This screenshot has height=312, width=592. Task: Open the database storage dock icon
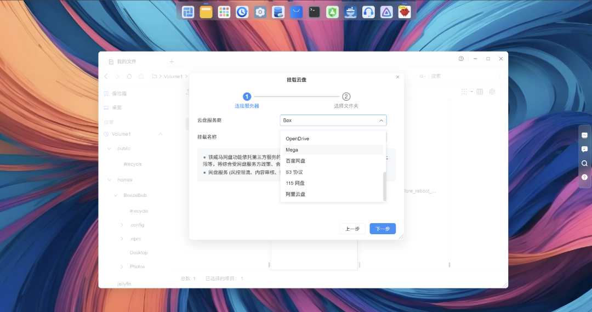(278, 12)
